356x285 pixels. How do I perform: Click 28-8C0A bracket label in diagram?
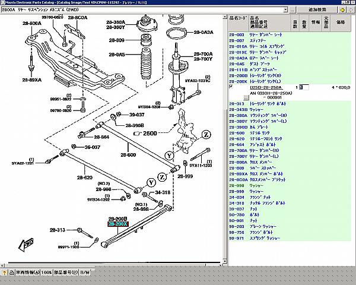(78, 17)
